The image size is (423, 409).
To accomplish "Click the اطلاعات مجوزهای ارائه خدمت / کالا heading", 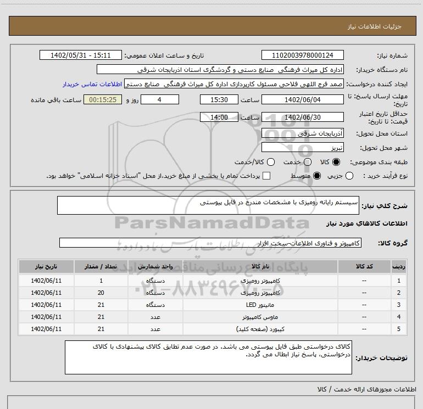I will click(x=366, y=389).
